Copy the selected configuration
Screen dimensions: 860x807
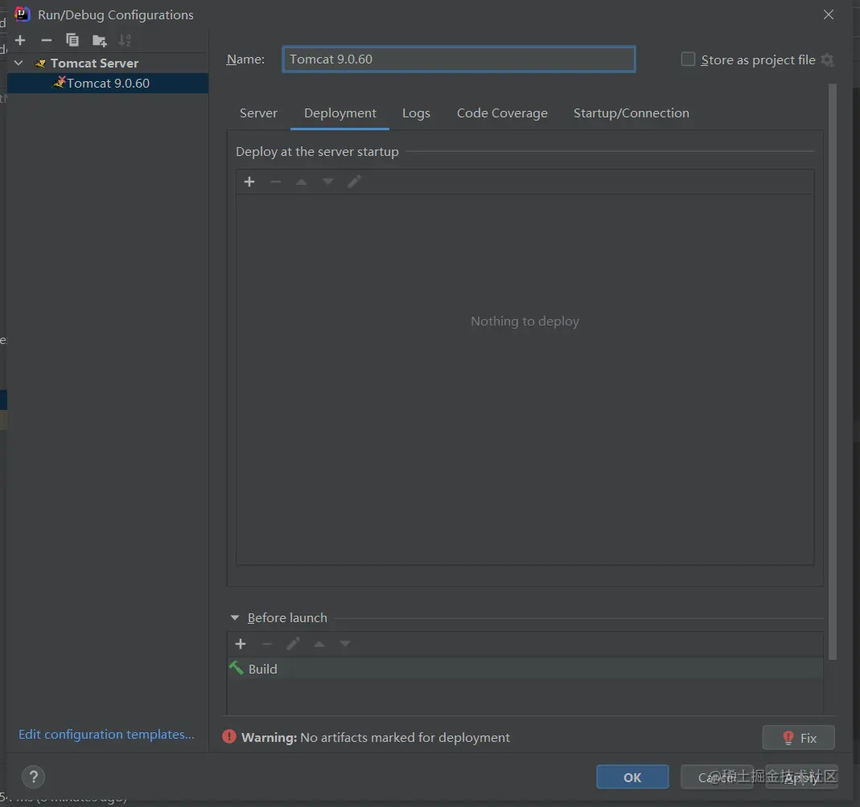tap(72, 40)
